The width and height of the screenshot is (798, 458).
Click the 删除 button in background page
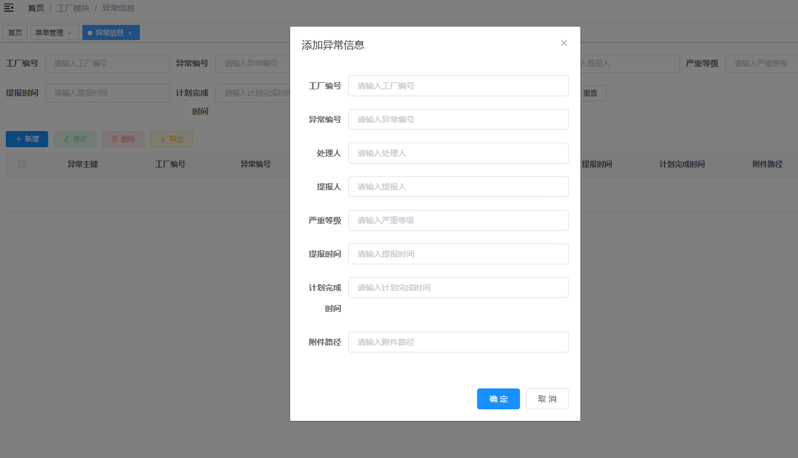pos(123,139)
